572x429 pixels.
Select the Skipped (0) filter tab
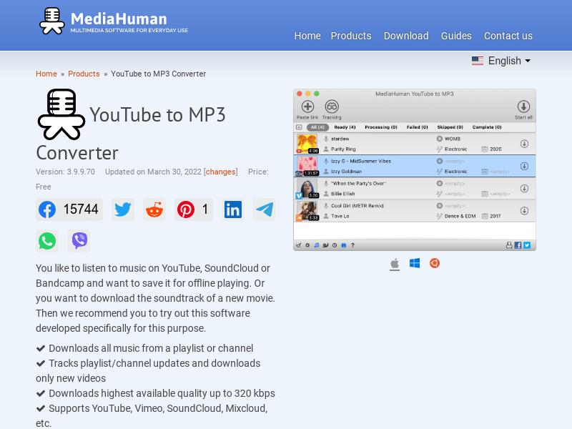click(x=450, y=127)
